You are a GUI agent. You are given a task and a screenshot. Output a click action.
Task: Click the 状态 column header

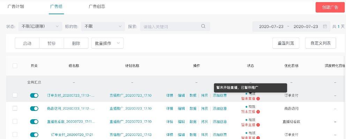click(x=250, y=66)
